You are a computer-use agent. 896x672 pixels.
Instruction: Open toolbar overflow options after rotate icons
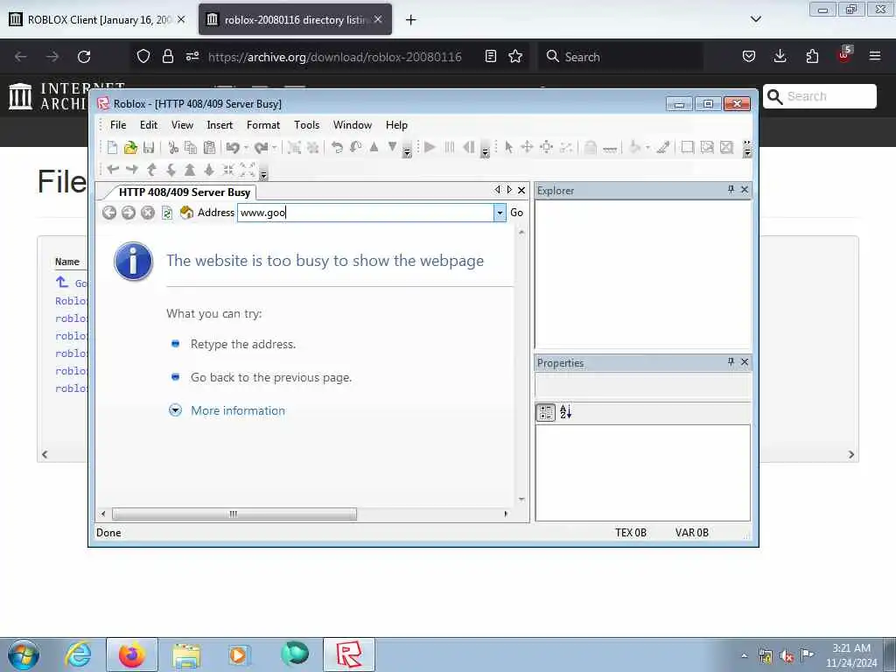pyautogui.click(x=407, y=150)
